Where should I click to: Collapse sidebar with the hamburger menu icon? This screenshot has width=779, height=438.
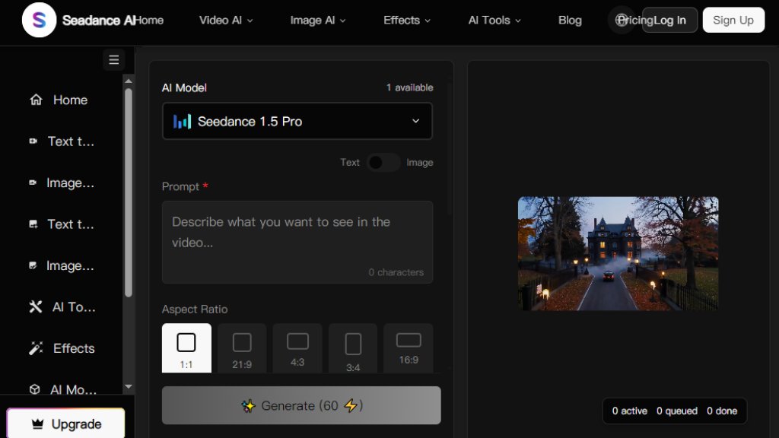(114, 60)
